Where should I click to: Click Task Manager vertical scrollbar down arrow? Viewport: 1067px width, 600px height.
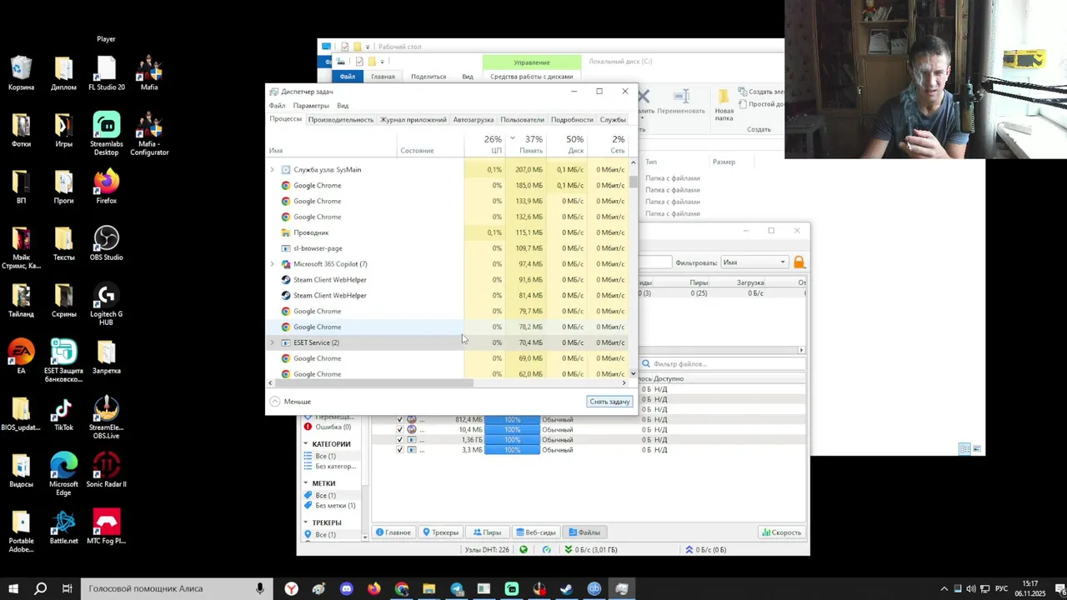tap(634, 373)
